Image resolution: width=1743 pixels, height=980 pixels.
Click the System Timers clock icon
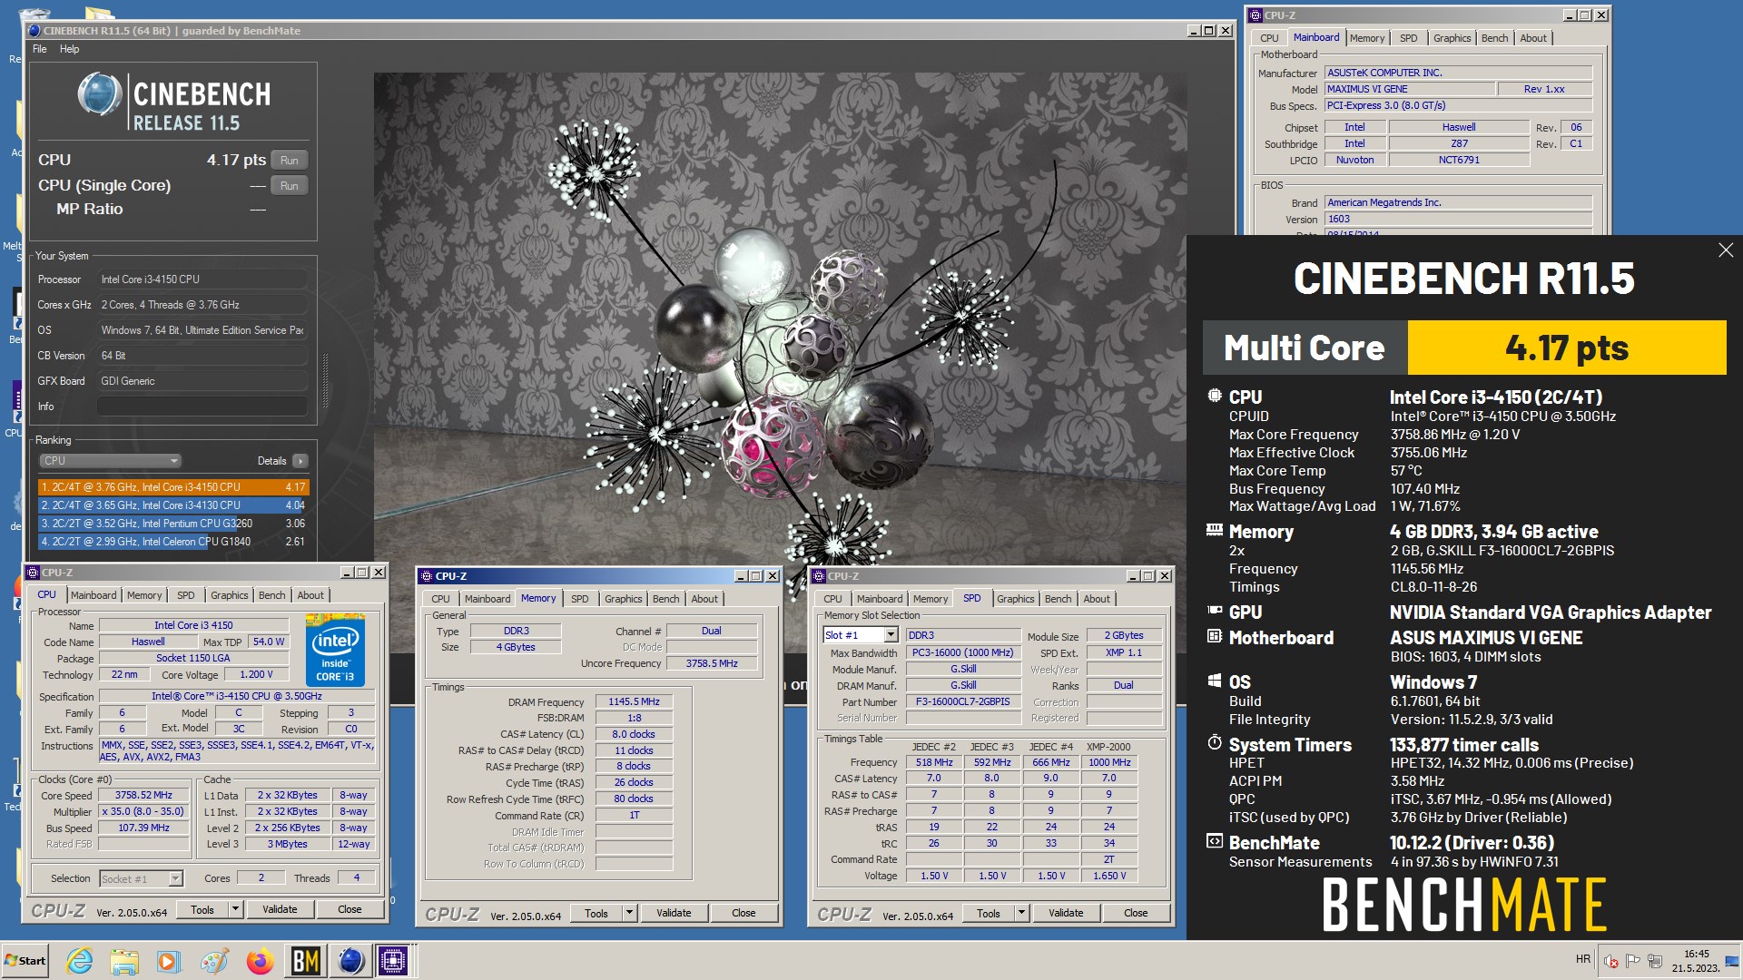[1214, 743]
